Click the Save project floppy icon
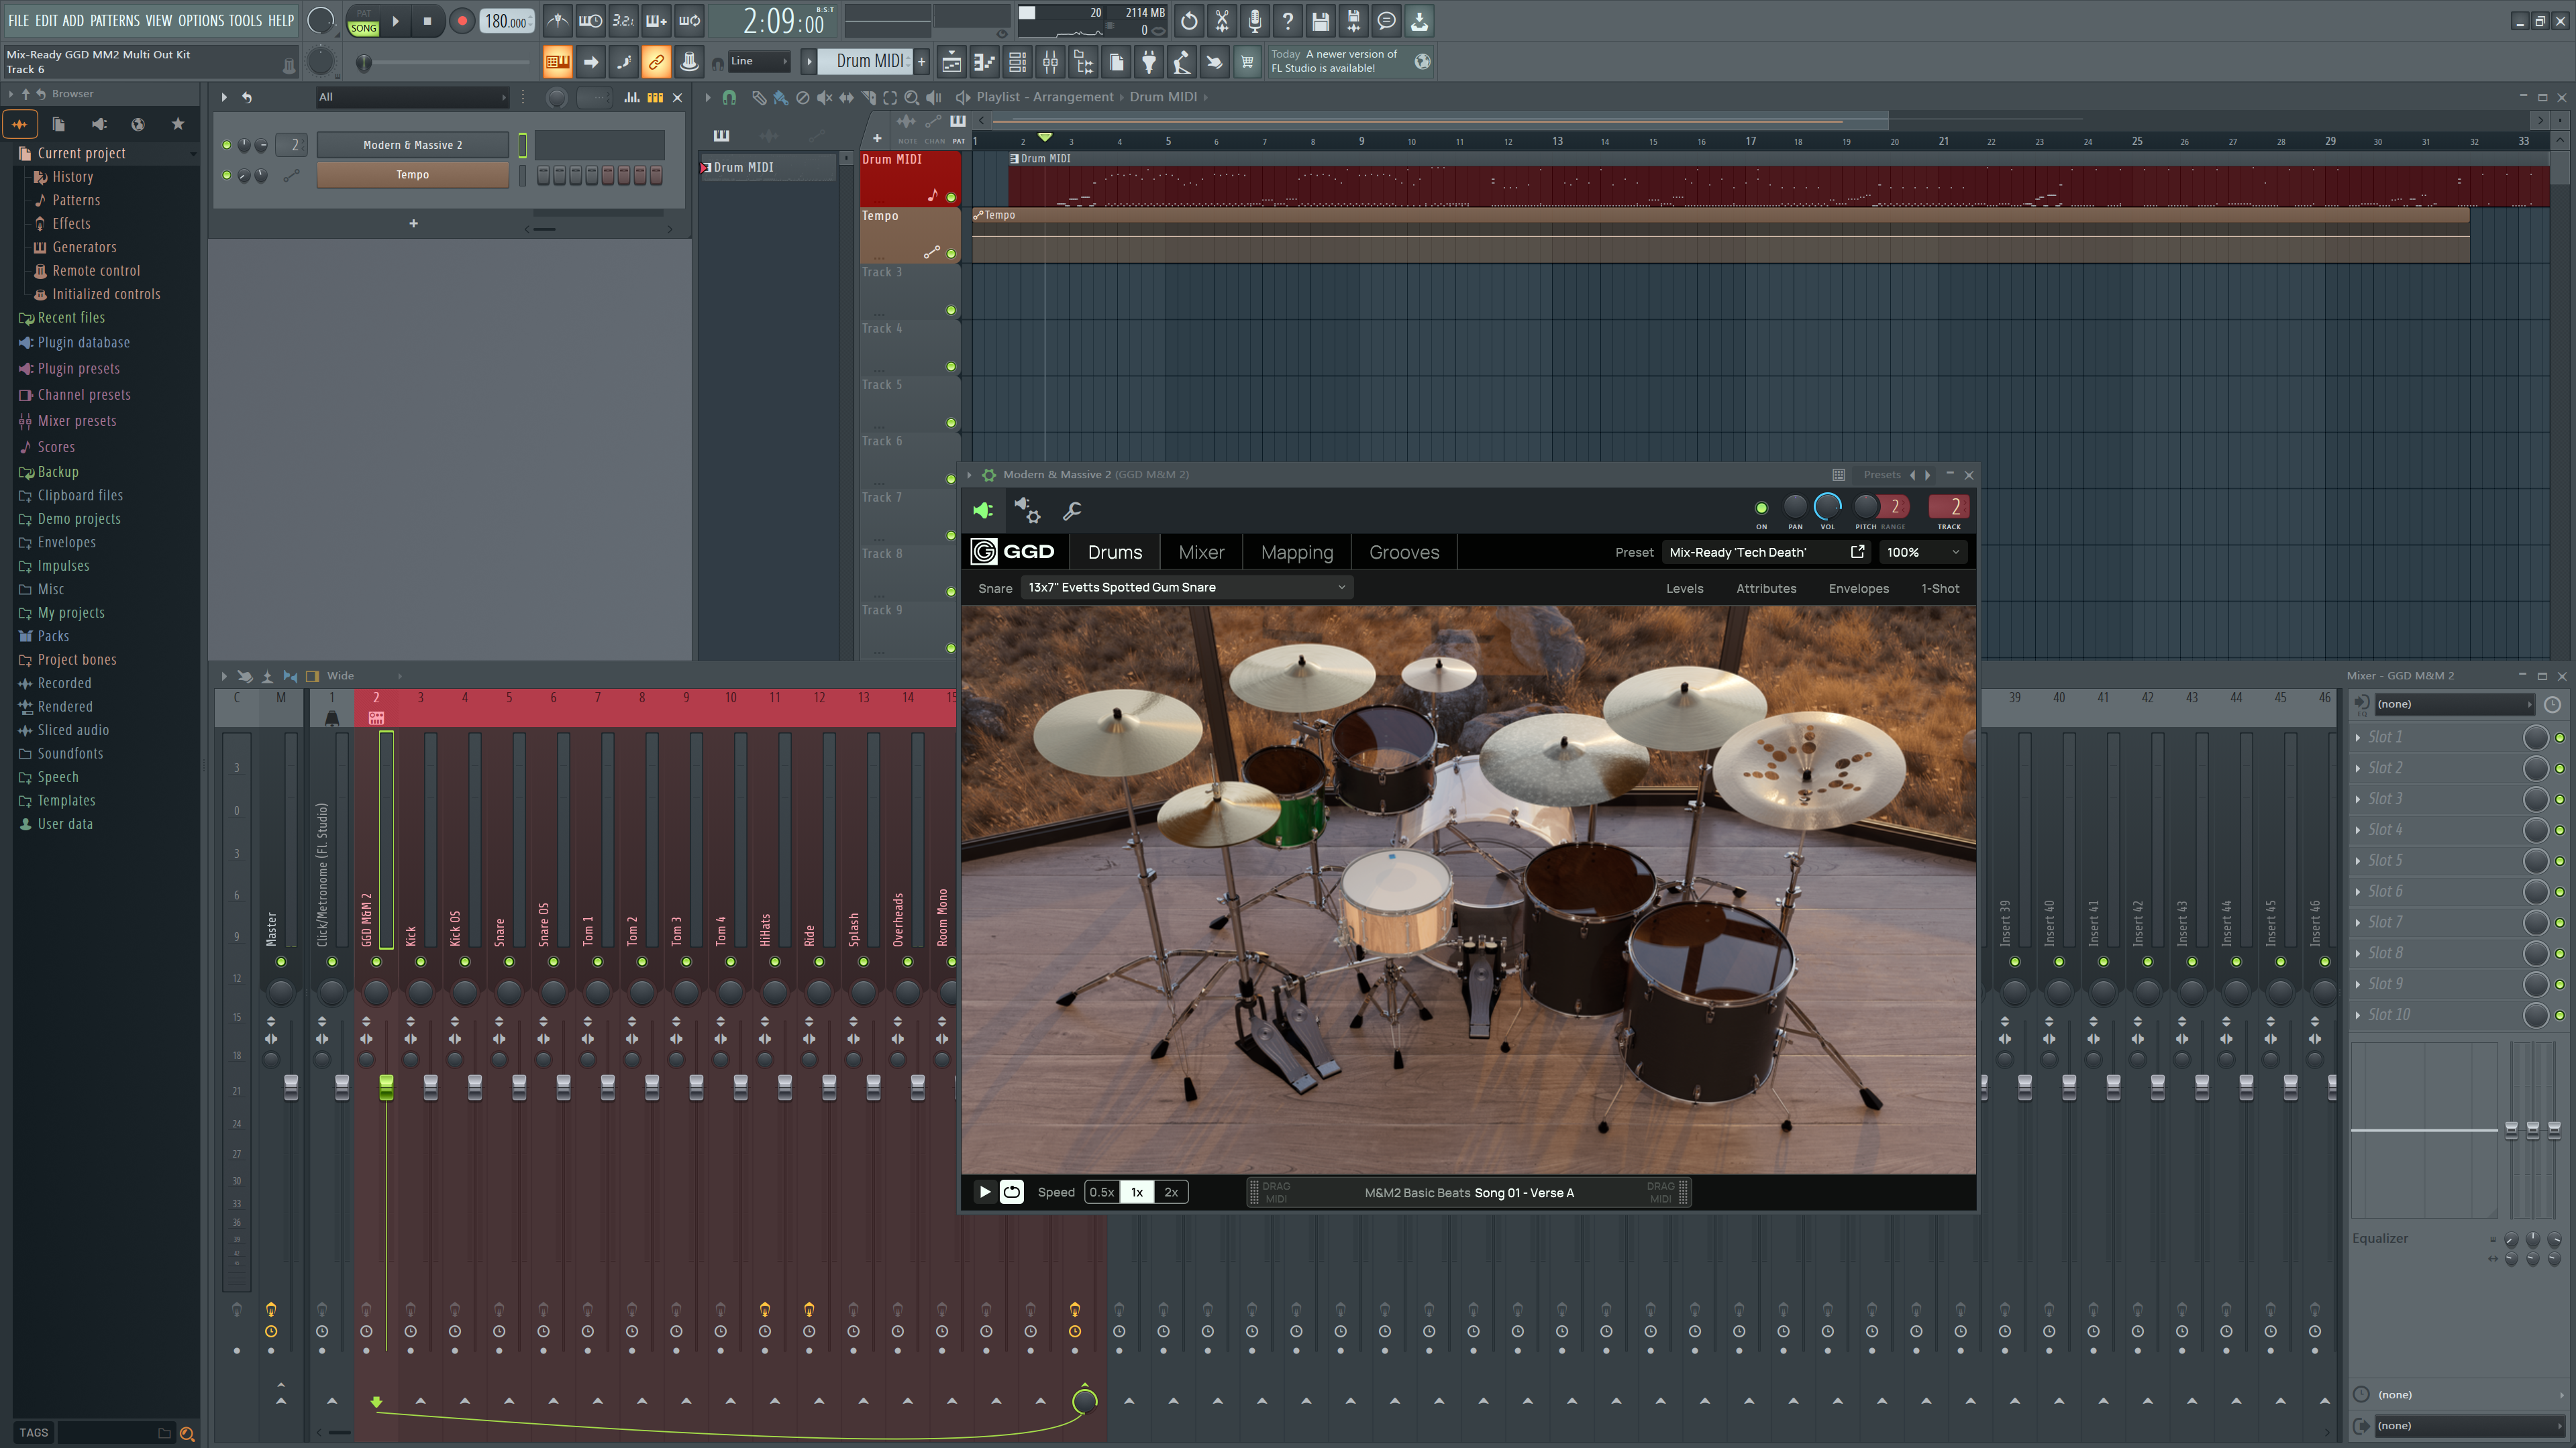2576x1448 pixels. pos(1320,21)
